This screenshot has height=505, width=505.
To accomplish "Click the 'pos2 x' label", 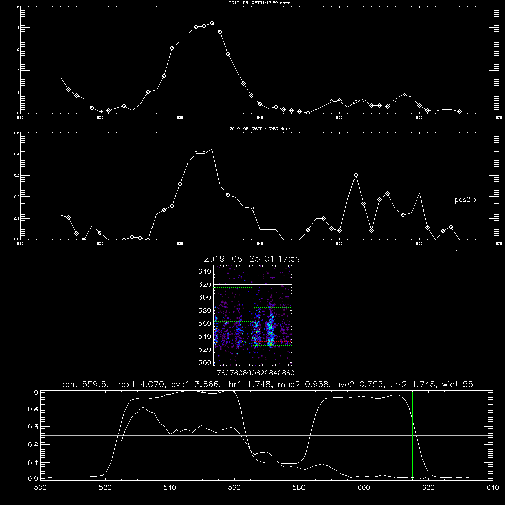I will (x=466, y=200).
